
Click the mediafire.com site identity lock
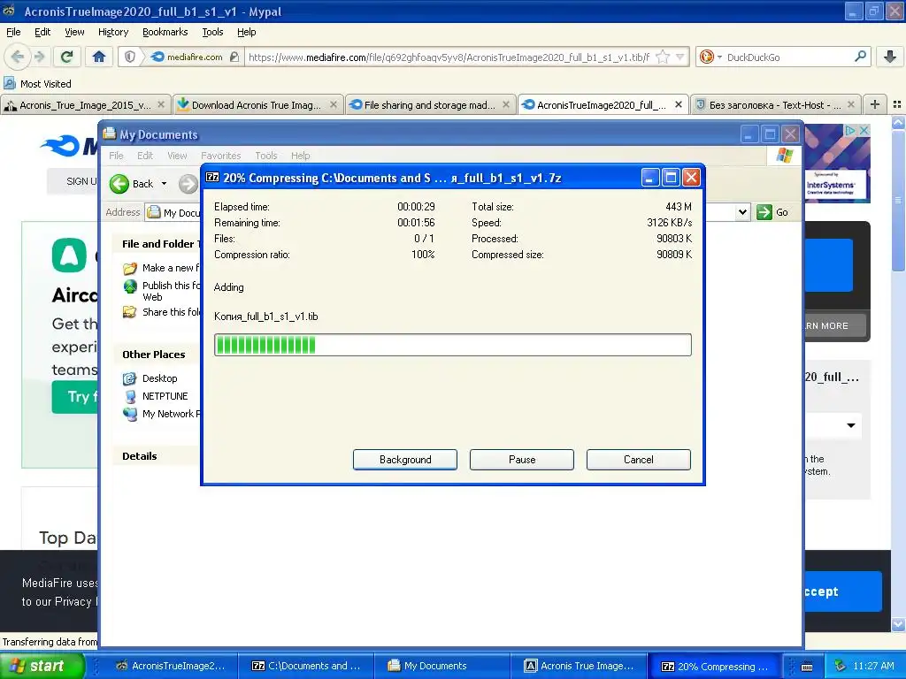(x=234, y=57)
